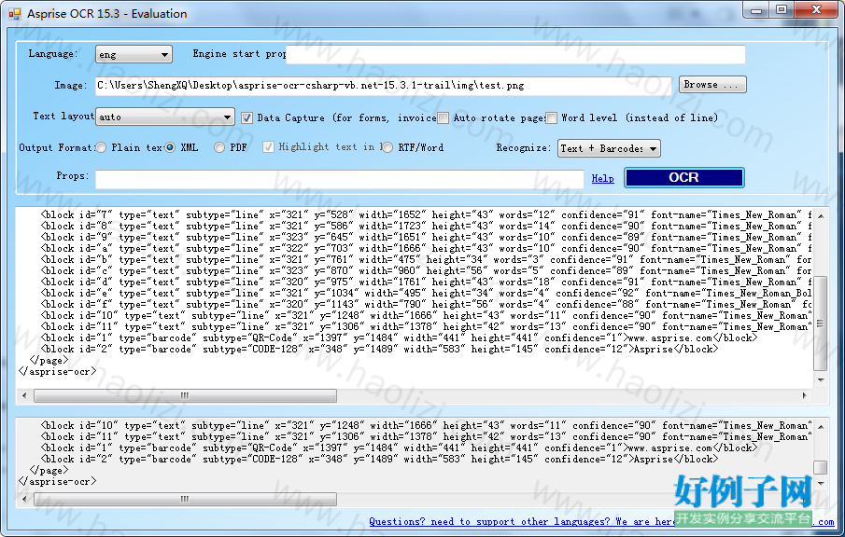Click the lower output vertical scrollbar thumb
The width and height of the screenshot is (845, 537).
click(x=820, y=467)
